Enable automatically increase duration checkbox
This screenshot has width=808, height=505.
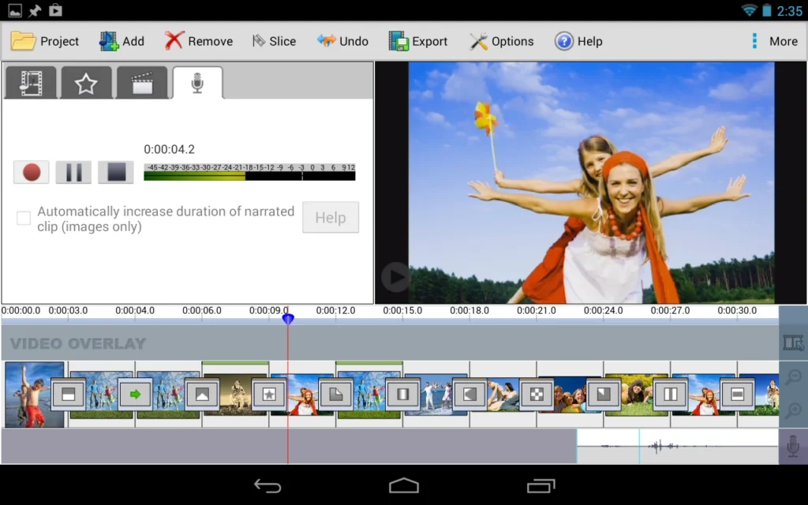point(24,219)
